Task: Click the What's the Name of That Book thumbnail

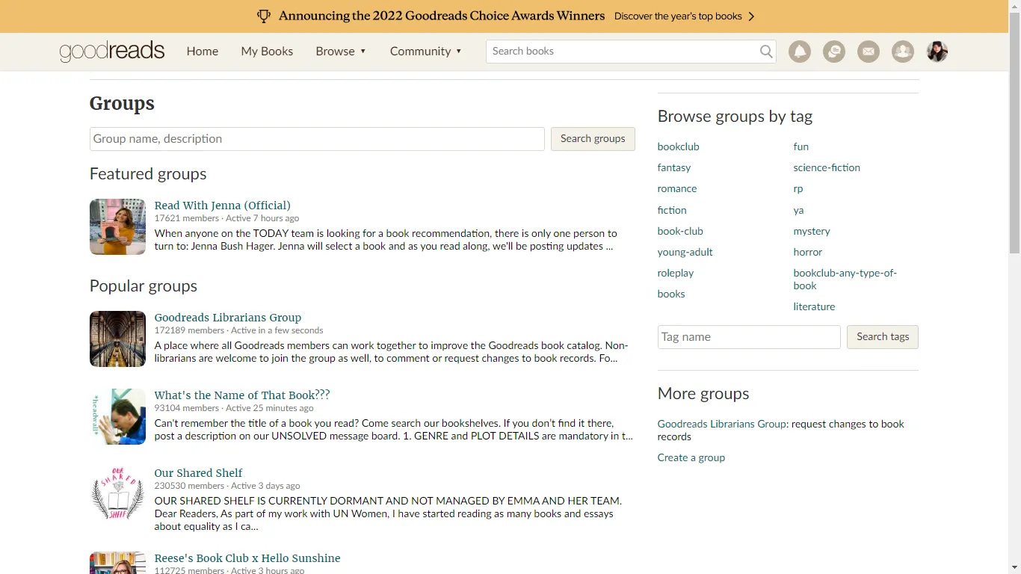Action: (117, 416)
